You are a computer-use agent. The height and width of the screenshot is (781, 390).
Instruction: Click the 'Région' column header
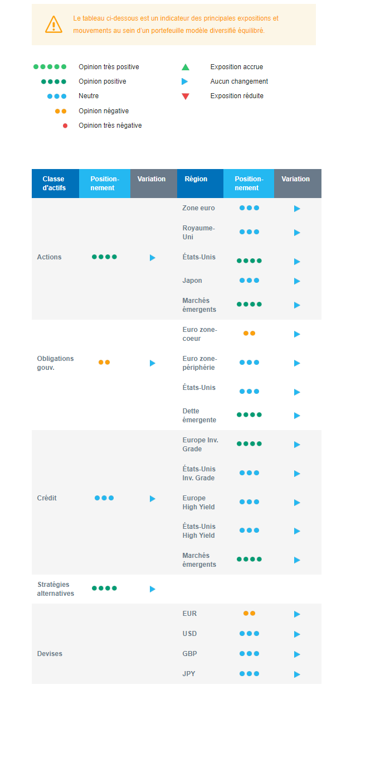[x=196, y=179]
